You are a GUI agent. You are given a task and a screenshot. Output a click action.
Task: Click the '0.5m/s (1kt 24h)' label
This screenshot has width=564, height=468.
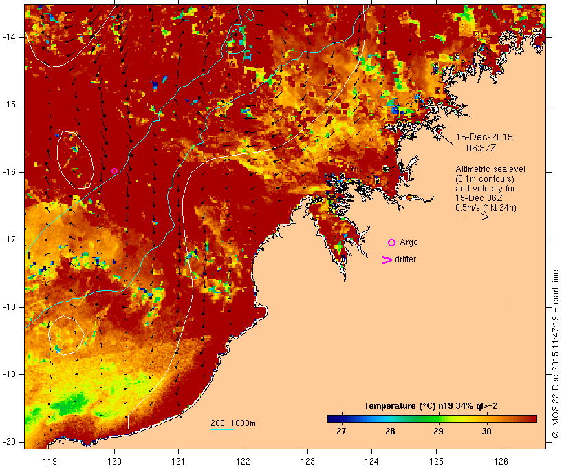[x=486, y=208]
